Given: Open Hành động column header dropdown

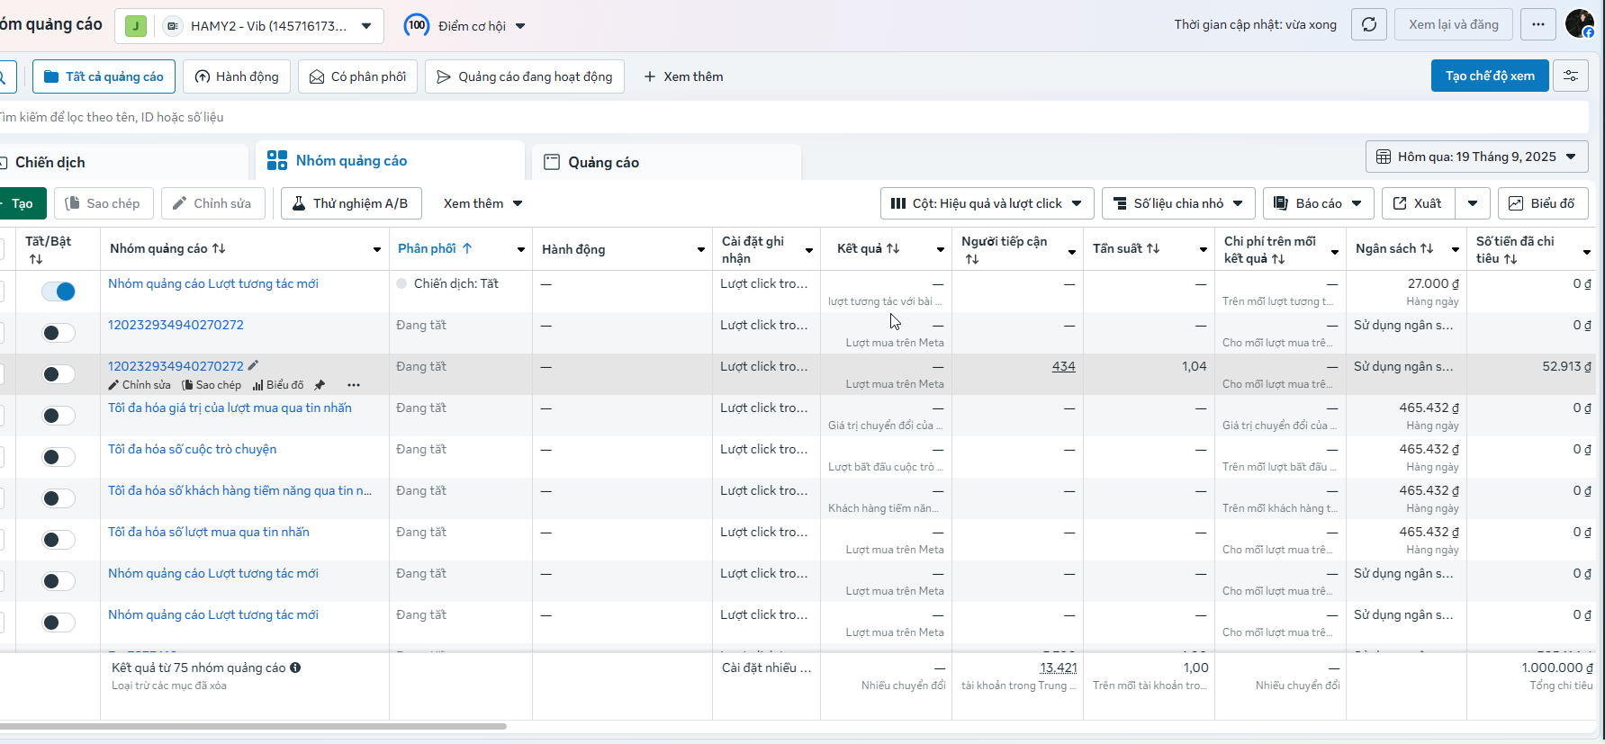Looking at the screenshot, I should [x=700, y=249].
